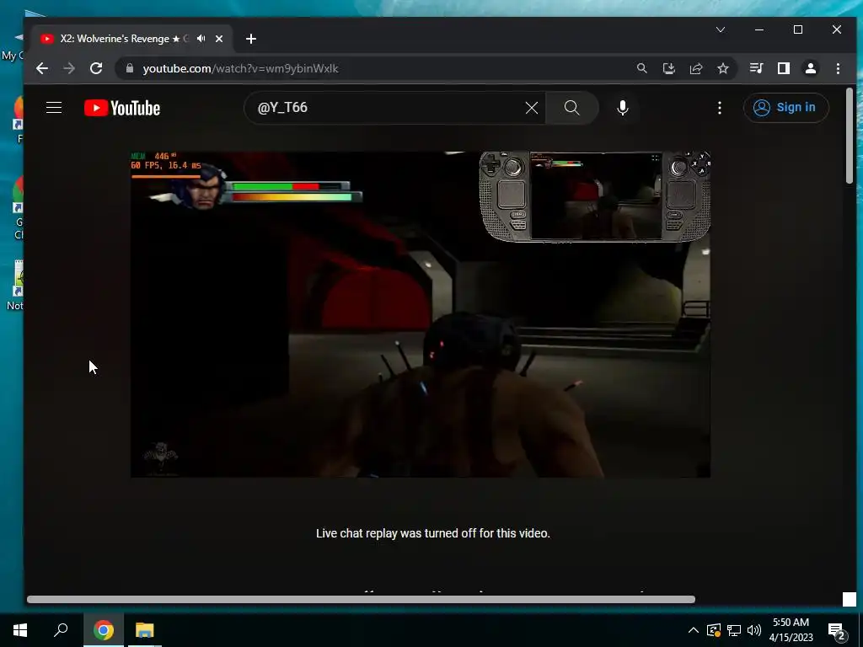Bookmark this tab with star
Viewport: 863px width, 647px height.
[722, 68]
